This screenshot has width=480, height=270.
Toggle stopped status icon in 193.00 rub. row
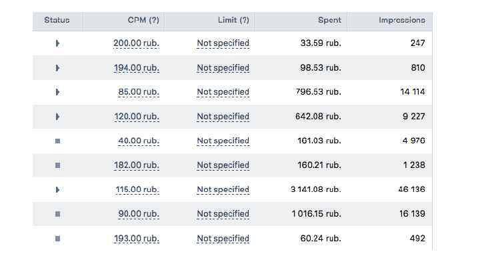(57, 239)
